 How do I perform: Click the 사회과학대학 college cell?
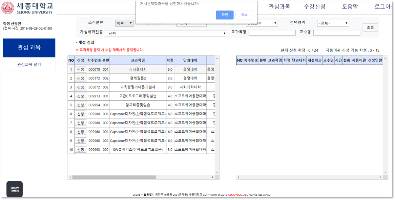(190, 87)
